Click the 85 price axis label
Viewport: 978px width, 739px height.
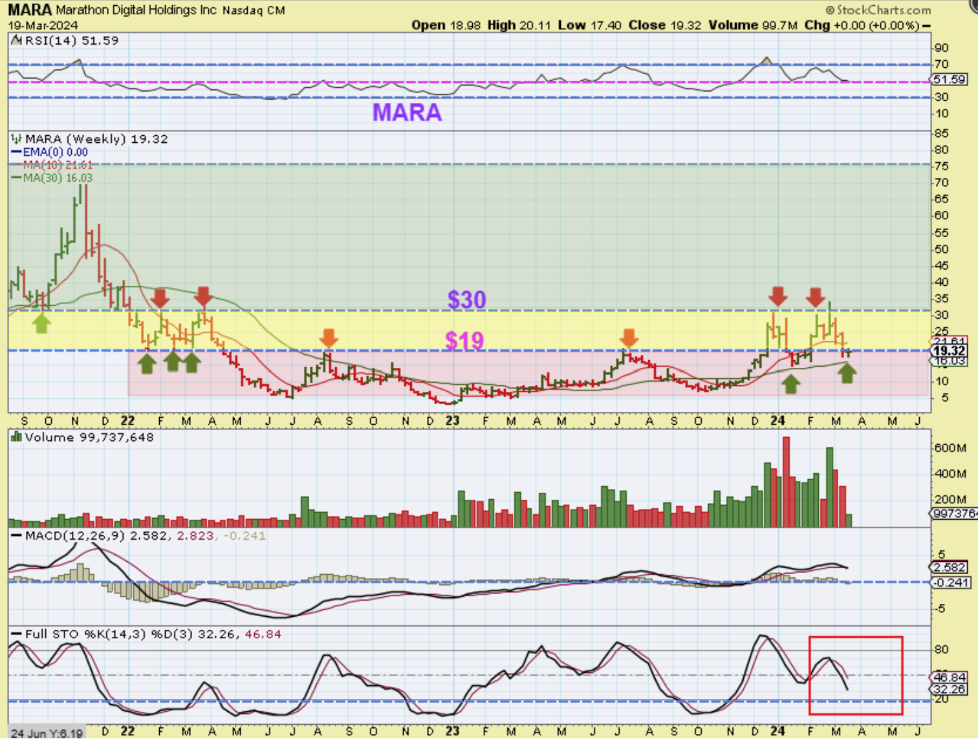point(941,133)
